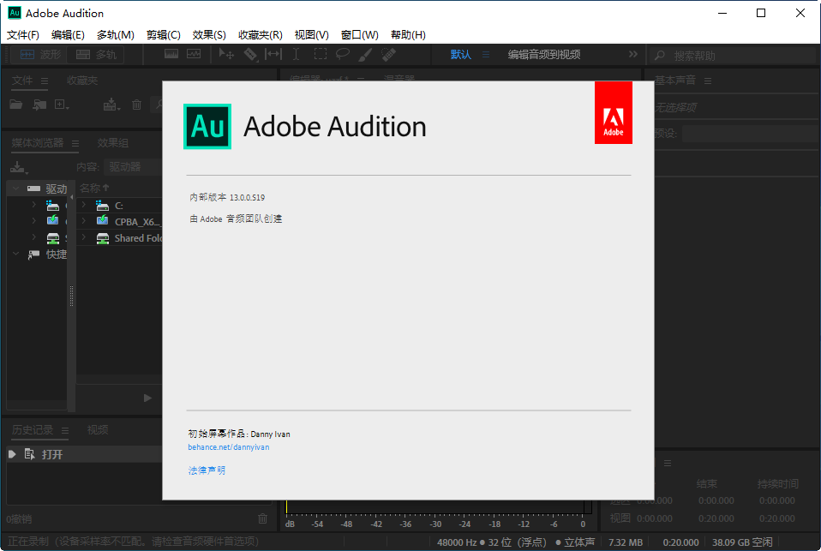Collapse the 驱动 tree node
This screenshot has height=551, width=821.
15,188
